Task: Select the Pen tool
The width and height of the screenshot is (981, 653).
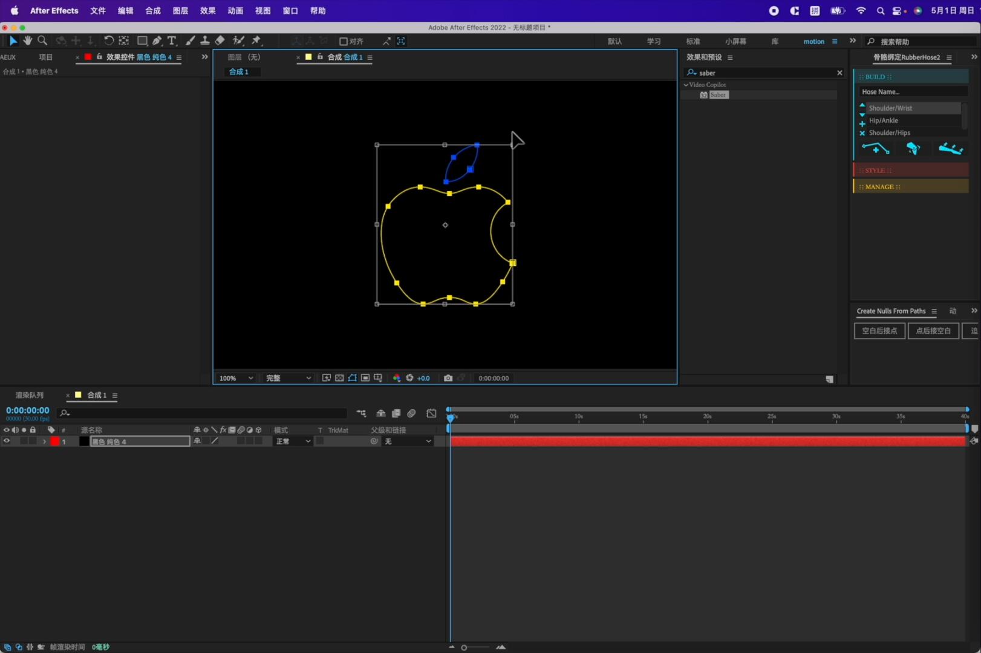Action: pyautogui.click(x=157, y=41)
